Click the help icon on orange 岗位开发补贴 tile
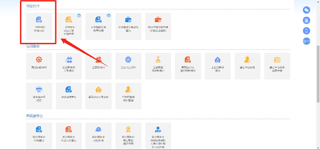This screenshot has height=150, width=320. (79, 16)
